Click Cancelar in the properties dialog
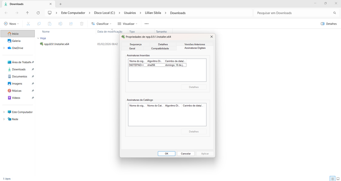Screen dimensions: 341x181 coord(186,154)
